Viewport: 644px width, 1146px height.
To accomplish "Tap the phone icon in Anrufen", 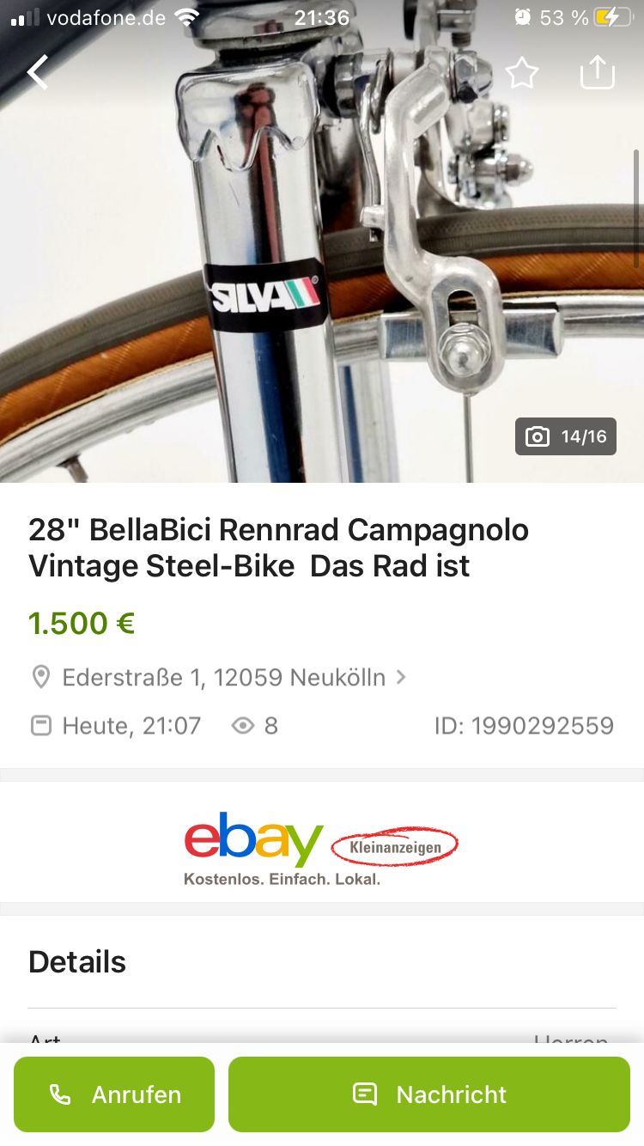I will pyautogui.click(x=60, y=1094).
